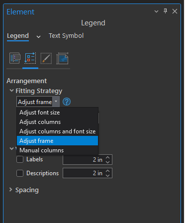Open the Legend Options icon tab
The height and width of the screenshot is (223, 185).
coord(15,58)
